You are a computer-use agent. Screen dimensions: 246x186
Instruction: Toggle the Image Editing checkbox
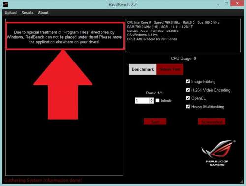point(188,81)
